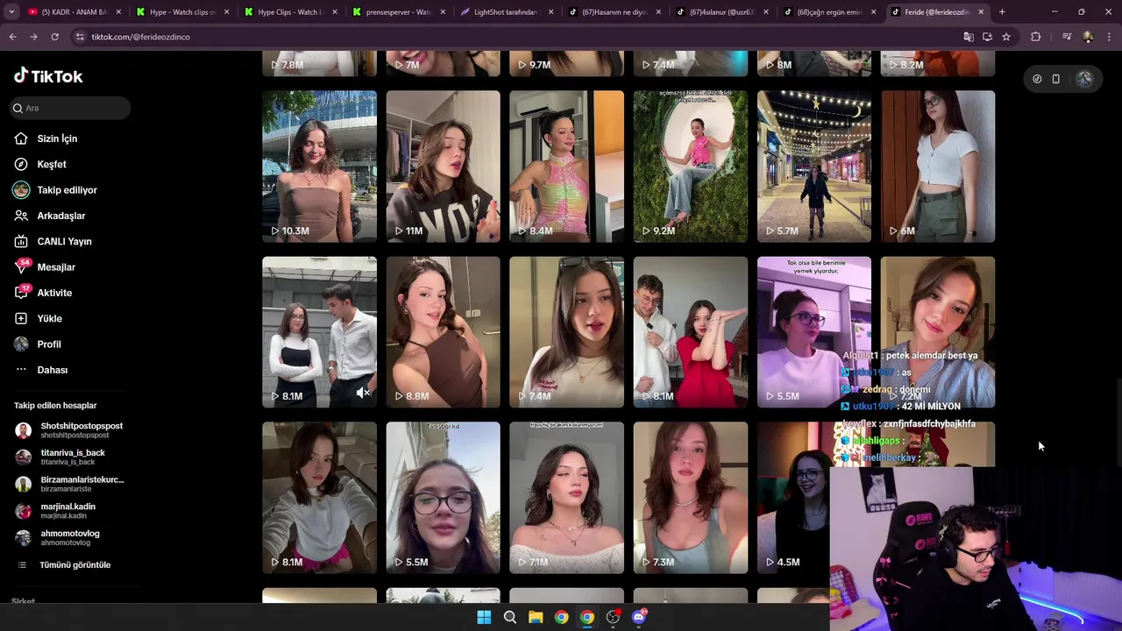The height and width of the screenshot is (631, 1122).
Task: Open the video thumbnail with 9.2M views
Action: (691, 166)
